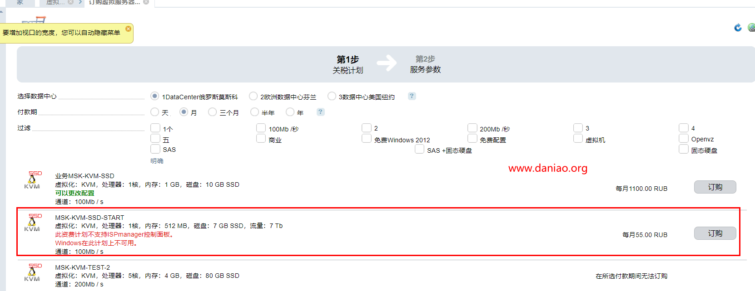Choose 三个月 payment period
The height and width of the screenshot is (291, 755).
pos(212,112)
